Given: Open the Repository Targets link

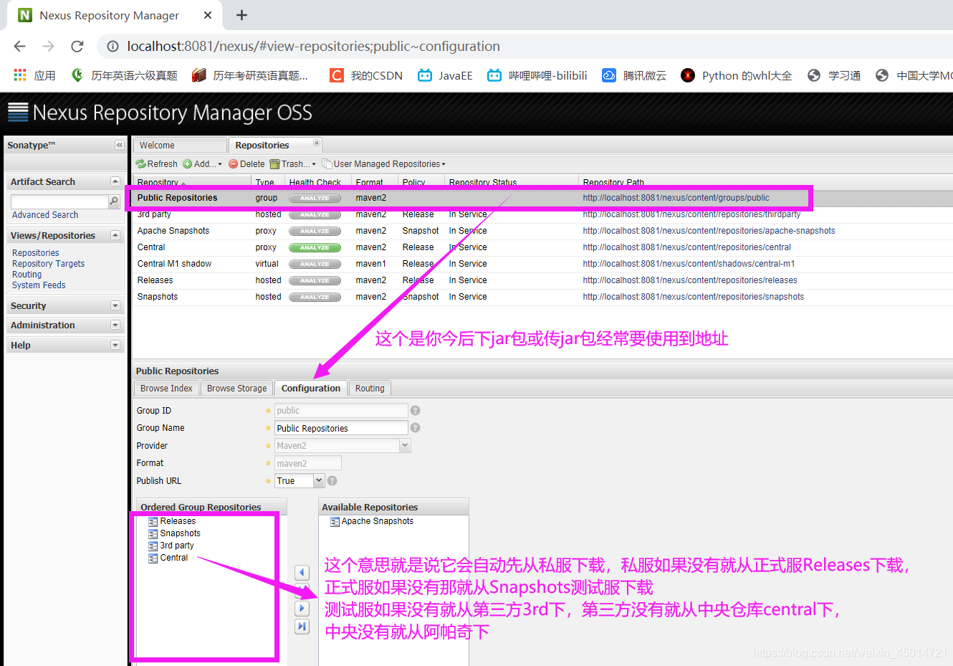Looking at the screenshot, I should coord(48,264).
